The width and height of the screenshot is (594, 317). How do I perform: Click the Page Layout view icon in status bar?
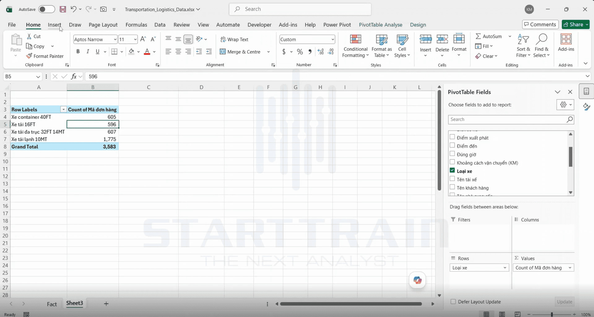(x=502, y=314)
